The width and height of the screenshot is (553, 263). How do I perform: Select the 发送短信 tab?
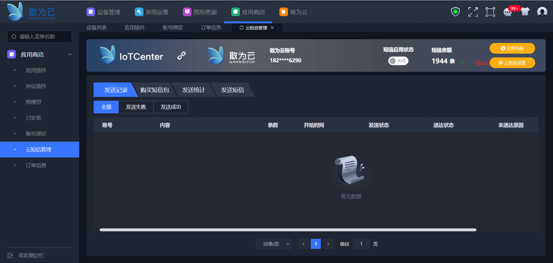[x=232, y=90]
